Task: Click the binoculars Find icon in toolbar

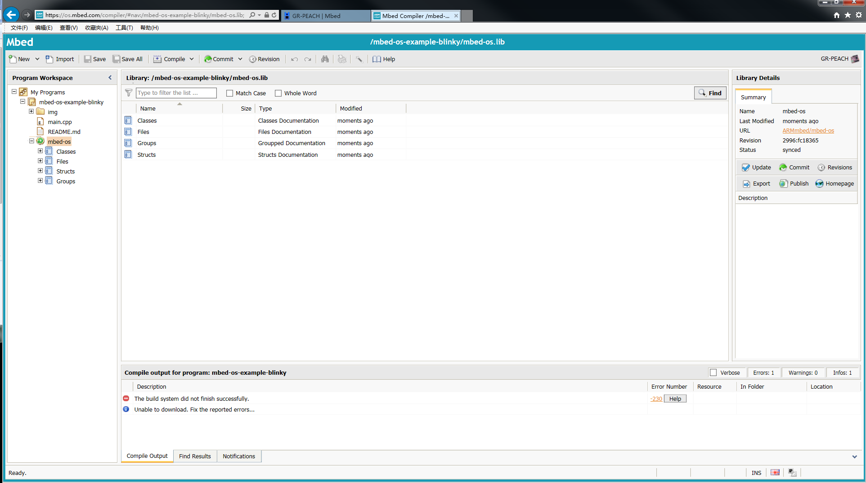Action: pos(325,59)
